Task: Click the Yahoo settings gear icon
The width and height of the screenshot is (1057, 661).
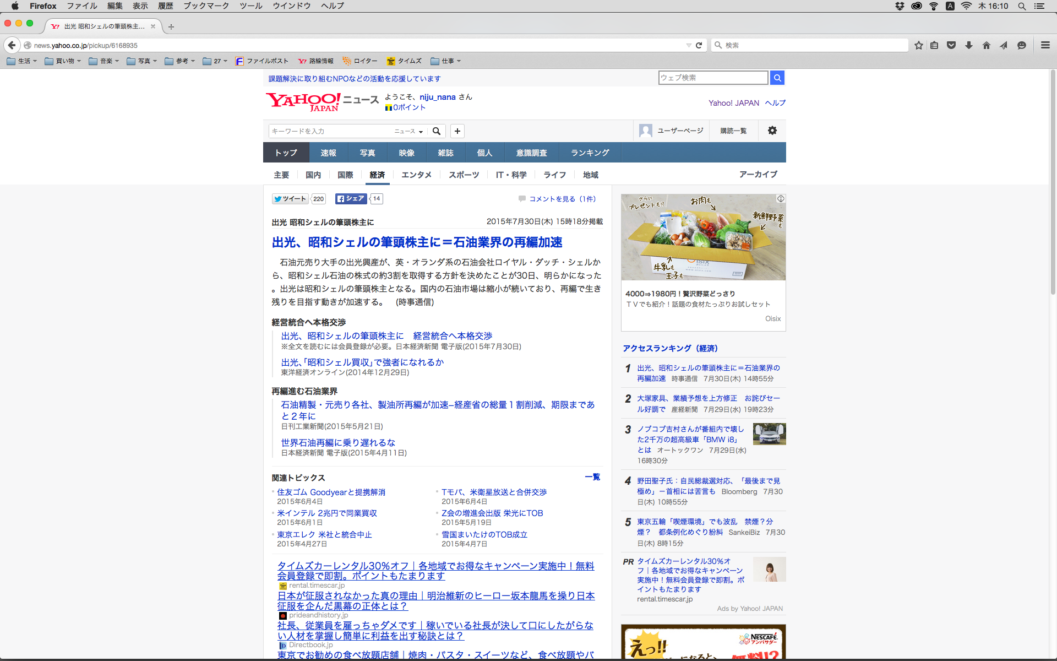Action: (x=772, y=131)
